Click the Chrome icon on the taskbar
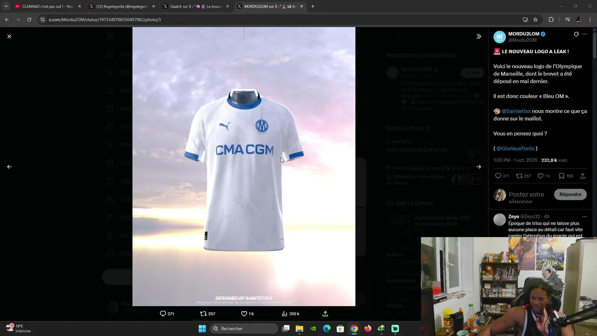 tap(354, 329)
